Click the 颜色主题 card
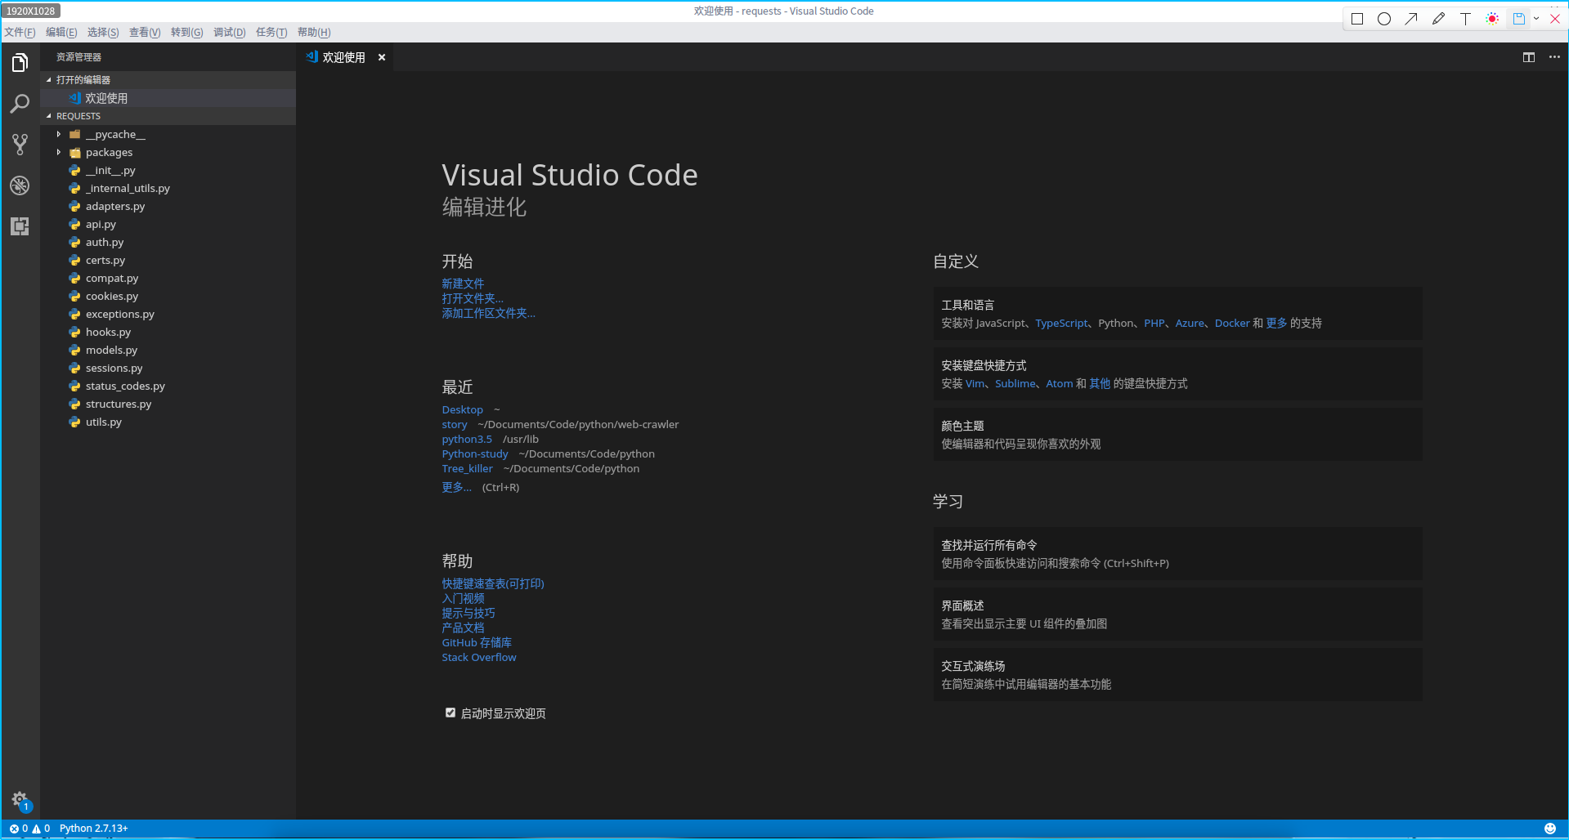This screenshot has height=840, width=1569. (1177, 435)
